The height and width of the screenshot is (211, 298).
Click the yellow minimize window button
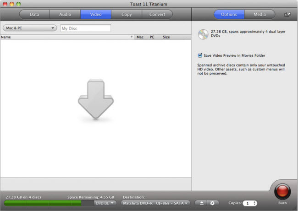click(x=12, y=4)
